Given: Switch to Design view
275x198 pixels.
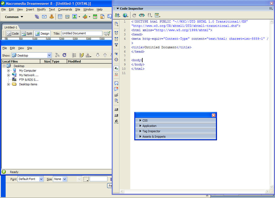Looking at the screenshot, I should click(x=42, y=34).
